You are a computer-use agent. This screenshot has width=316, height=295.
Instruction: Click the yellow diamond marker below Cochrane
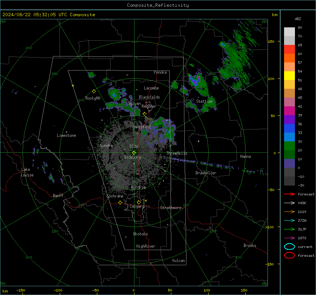pyautogui.click(x=120, y=202)
